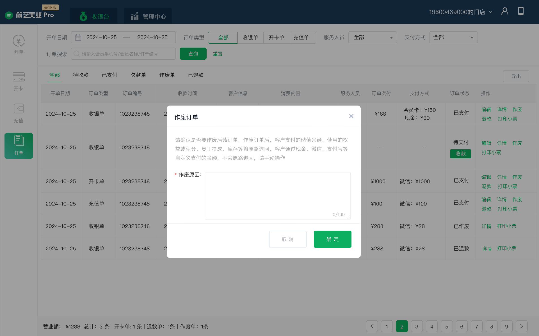Image resolution: width=539 pixels, height=336 pixels.
Task: Switch to the 管理中心 tab
Action: pos(148,17)
